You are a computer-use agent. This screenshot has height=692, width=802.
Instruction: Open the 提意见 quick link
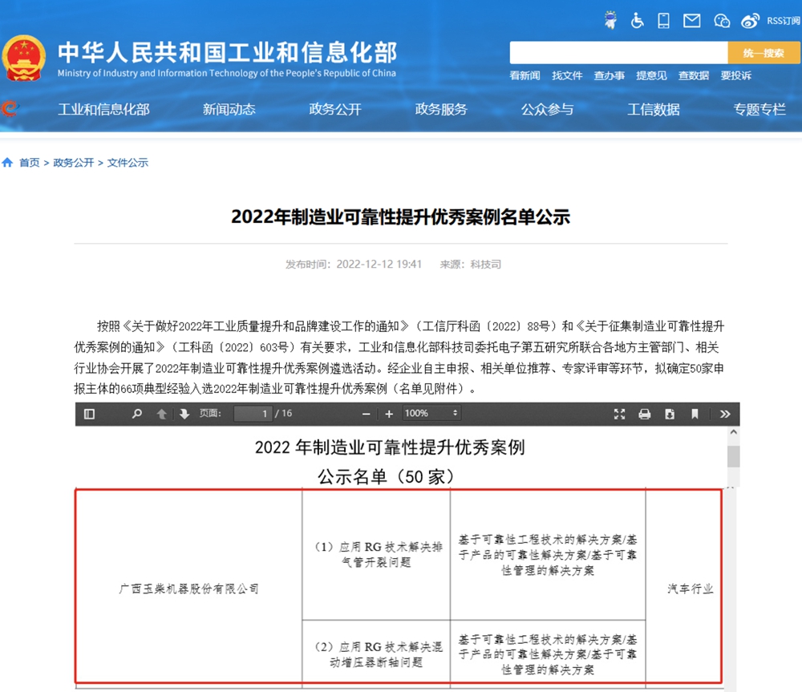651,75
